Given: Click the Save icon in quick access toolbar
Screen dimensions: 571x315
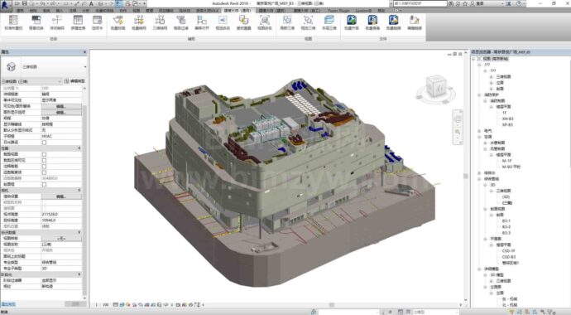Looking at the screenshot, I should coord(24,3).
